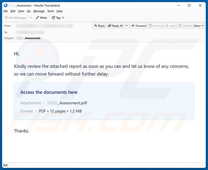Click the _Assessment subject line
The width and height of the screenshot is (208, 170).
[x=28, y=38]
